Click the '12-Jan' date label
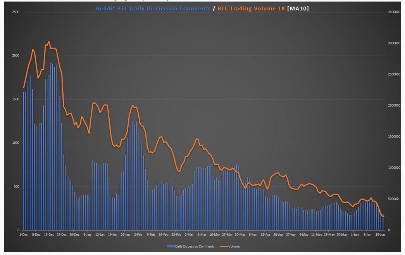Viewport: 405px width, 255px height. click(x=100, y=234)
